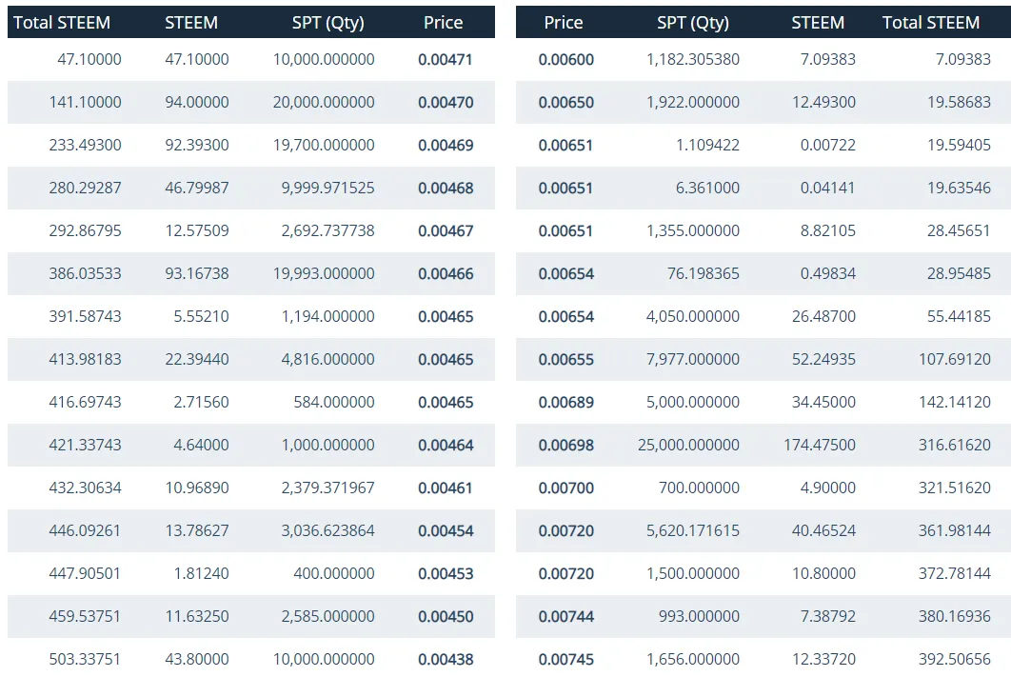
Task: Click the 0.00700 ask price
Action: tap(565, 488)
